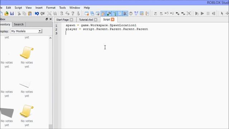Toggle the highlighted green link icon
Viewport: 229px width, 129px height.
coord(109,14)
